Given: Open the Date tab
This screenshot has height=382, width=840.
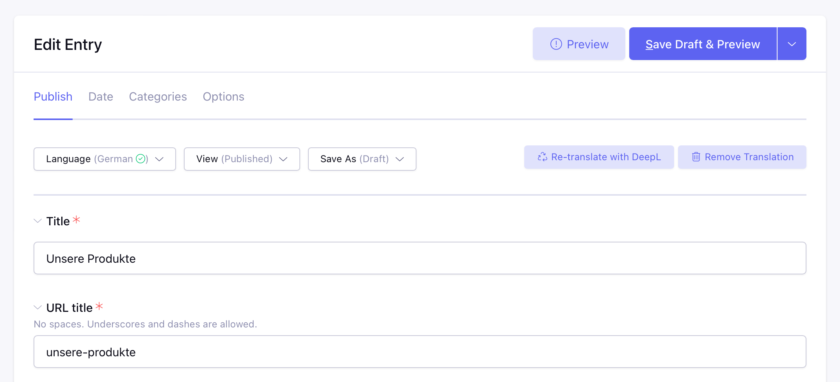Looking at the screenshot, I should (x=101, y=97).
